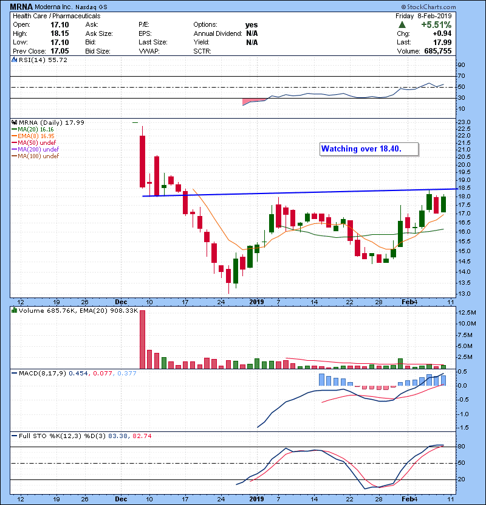Click the Dec label on price chart axis
Screen dimensions: 486x505
pyautogui.click(x=121, y=302)
